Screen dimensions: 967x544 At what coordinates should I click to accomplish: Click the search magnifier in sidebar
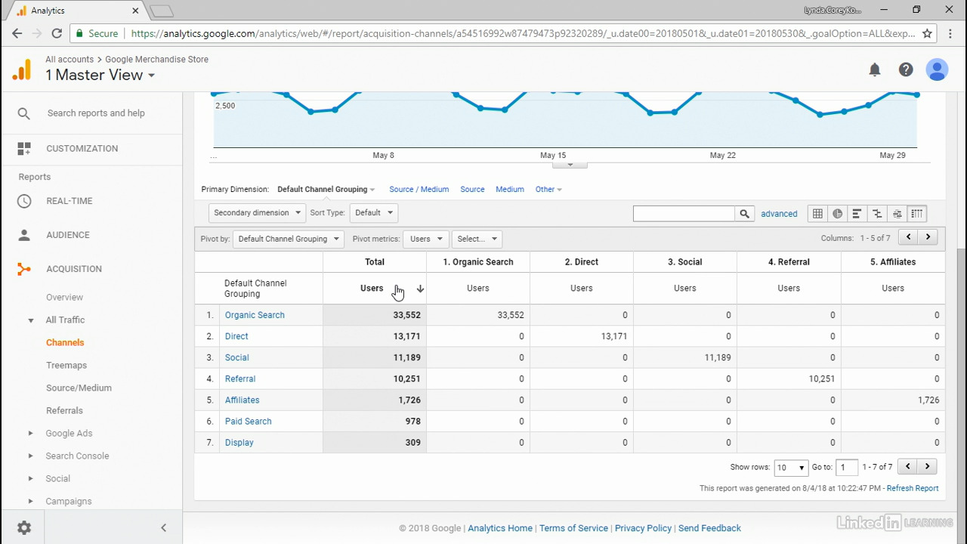[x=24, y=113]
